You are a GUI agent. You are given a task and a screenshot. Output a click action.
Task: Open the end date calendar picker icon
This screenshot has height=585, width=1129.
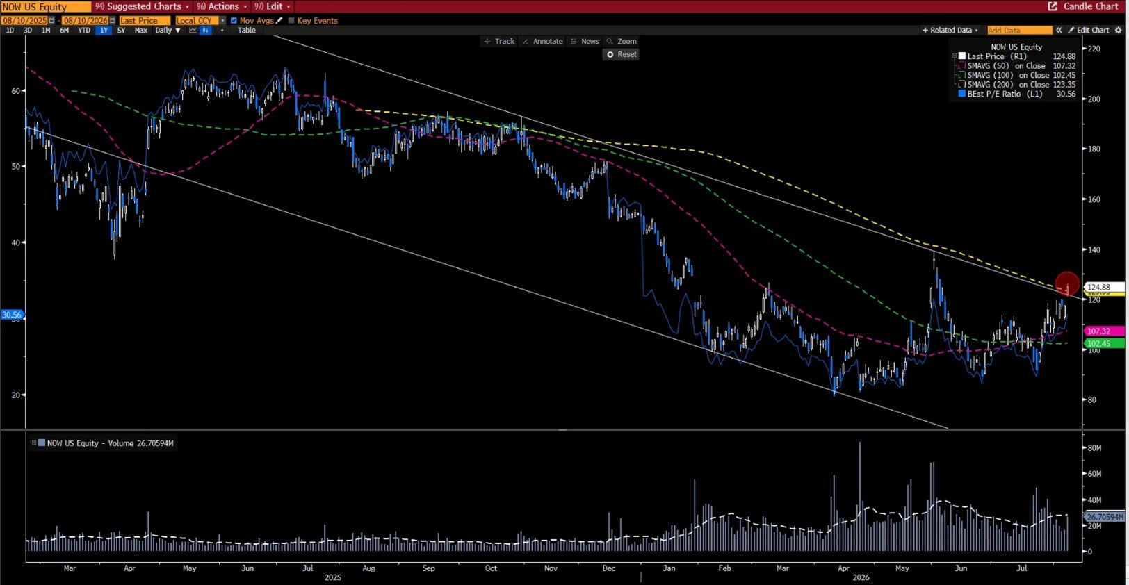tap(113, 21)
